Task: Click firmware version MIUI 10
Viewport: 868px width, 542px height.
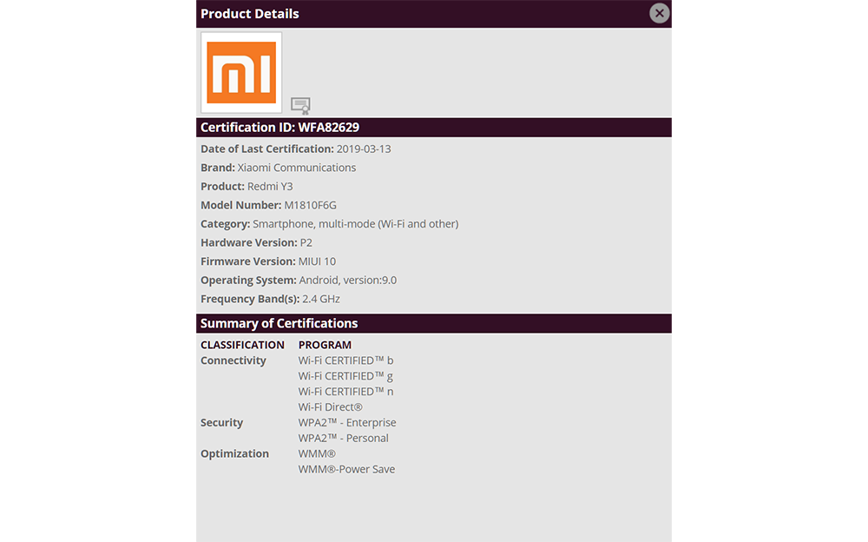Action: click(317, 261)
